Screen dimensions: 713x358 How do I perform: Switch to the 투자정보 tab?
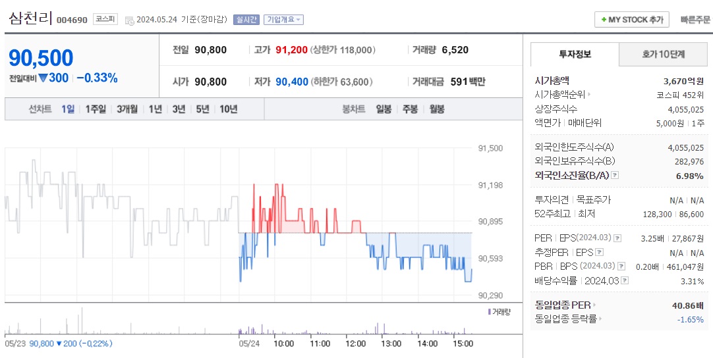tap(575, 55)
